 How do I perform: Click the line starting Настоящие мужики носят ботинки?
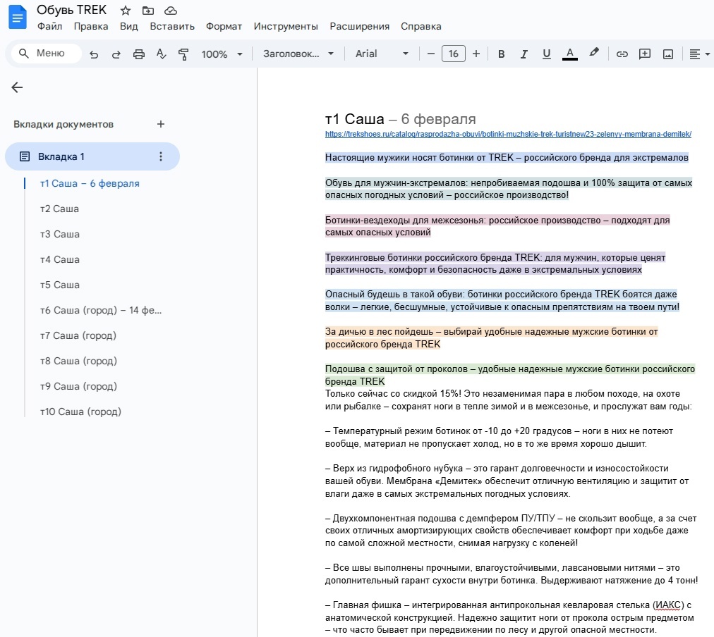[x=507, y=158]
